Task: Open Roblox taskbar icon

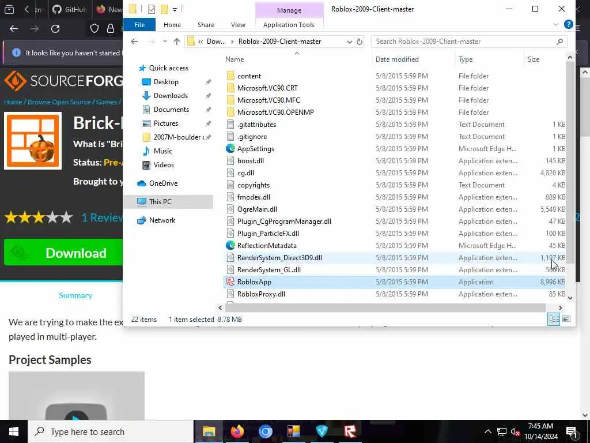Action: tap(350, 431)
